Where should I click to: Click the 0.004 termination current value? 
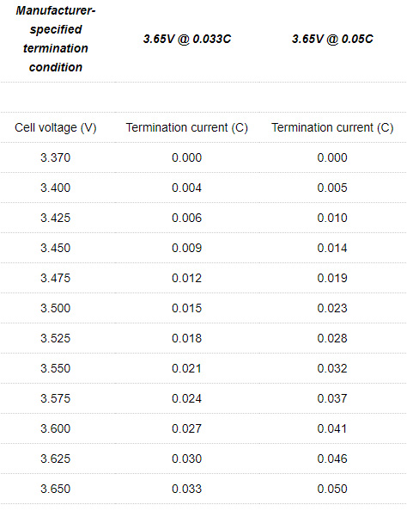186,188
